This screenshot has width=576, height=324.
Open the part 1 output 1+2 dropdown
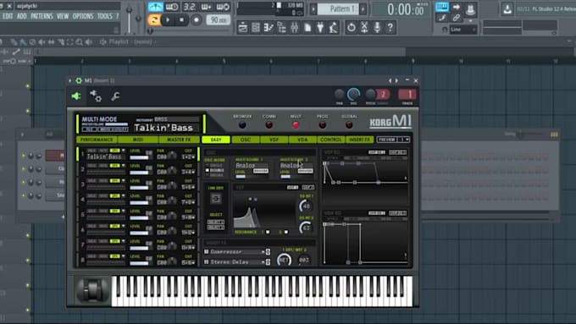point(188,157)
